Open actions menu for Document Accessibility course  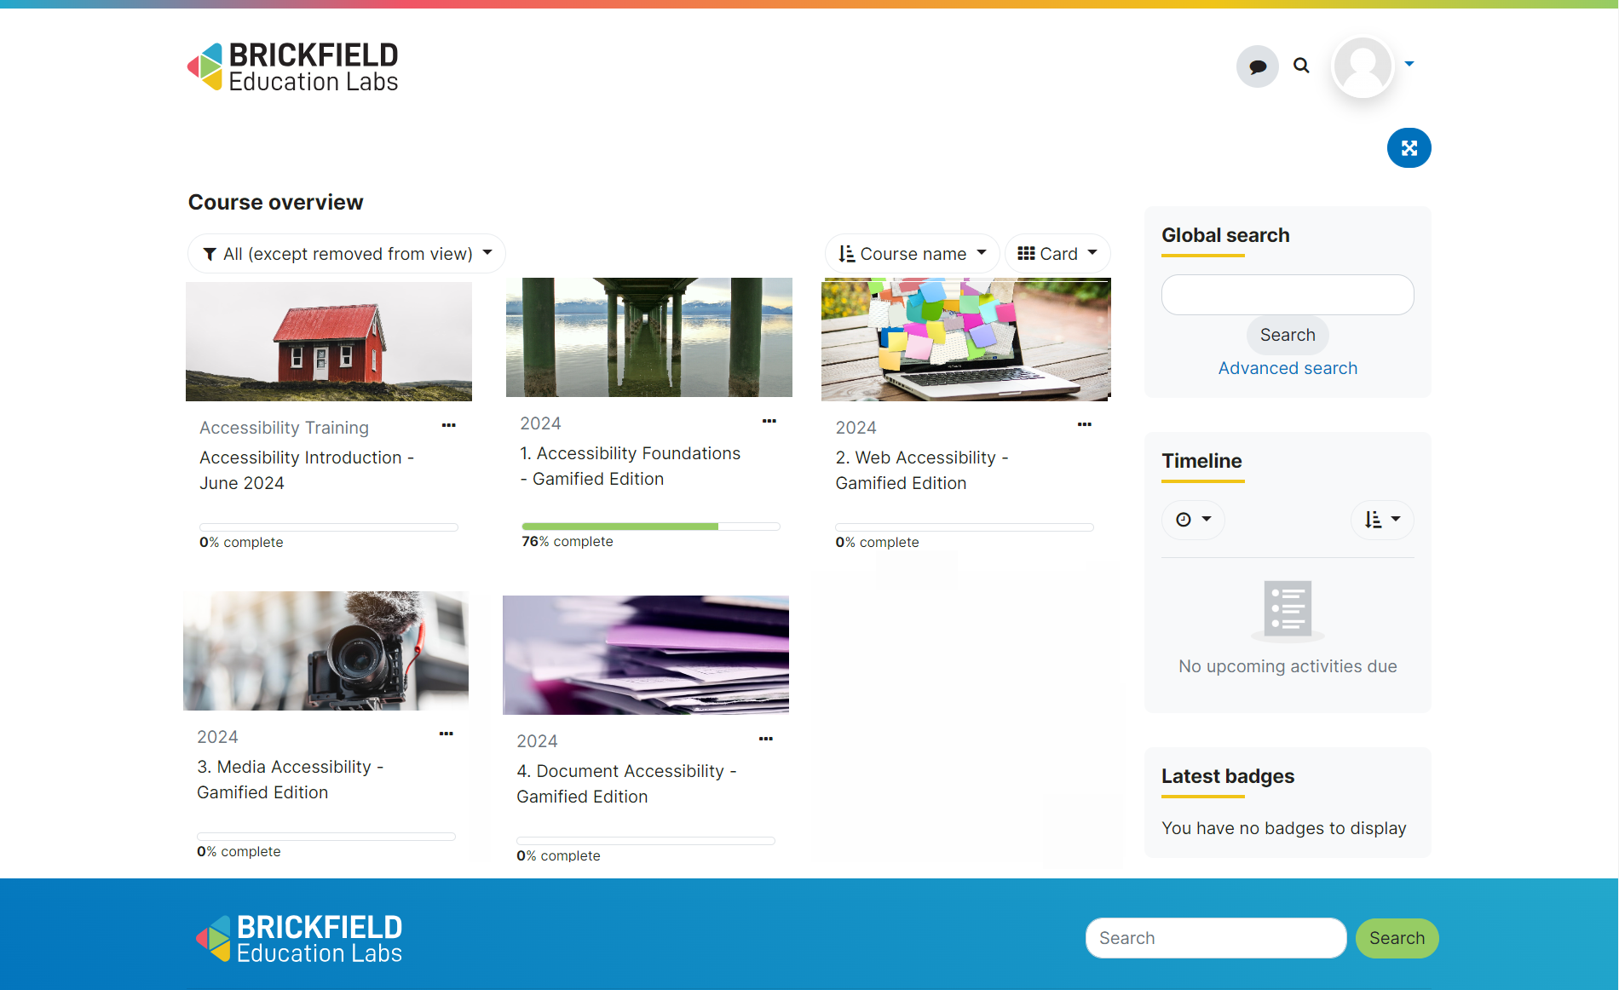[765, 739]
